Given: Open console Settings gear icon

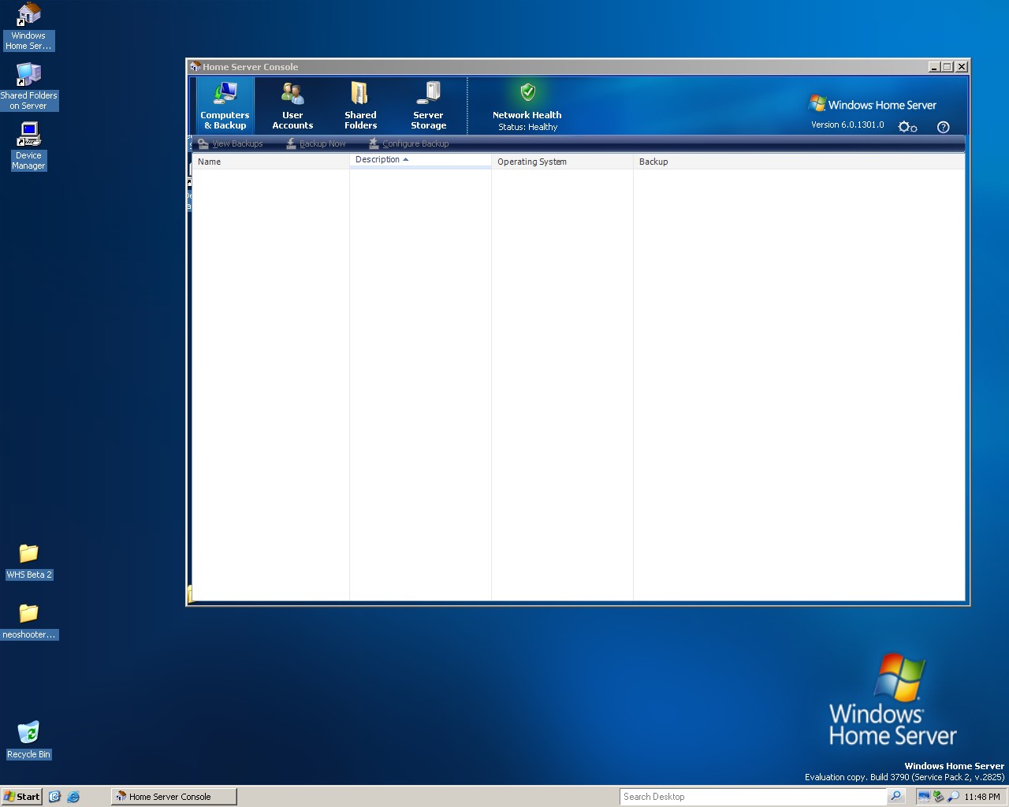Looking at the screenshot, I should pos(907,127).
